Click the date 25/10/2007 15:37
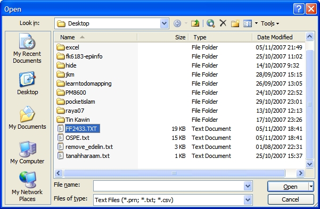The height and width of the screenshot is (209, 320). tap(279, 156)
